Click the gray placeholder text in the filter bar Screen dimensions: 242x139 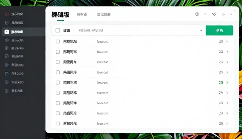coord(91,30)
